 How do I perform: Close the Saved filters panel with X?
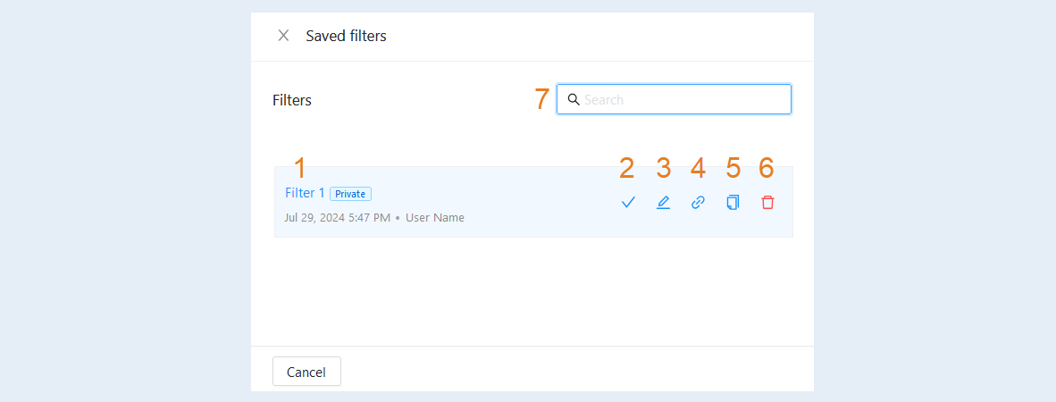[x=283, y=36]
